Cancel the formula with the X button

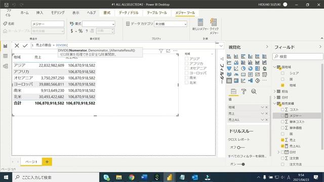17,45
